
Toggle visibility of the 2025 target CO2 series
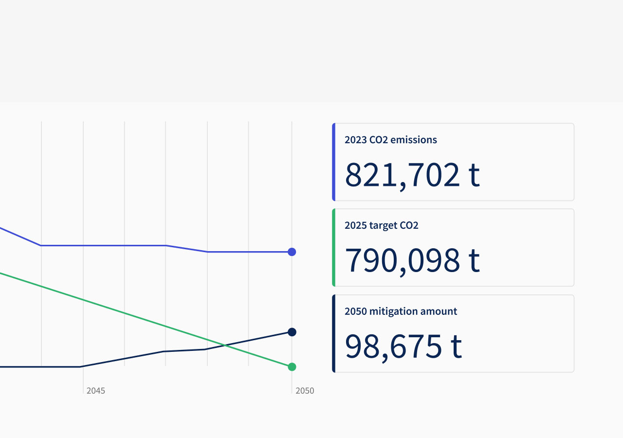pyautogui.click(x=382, y=225)
